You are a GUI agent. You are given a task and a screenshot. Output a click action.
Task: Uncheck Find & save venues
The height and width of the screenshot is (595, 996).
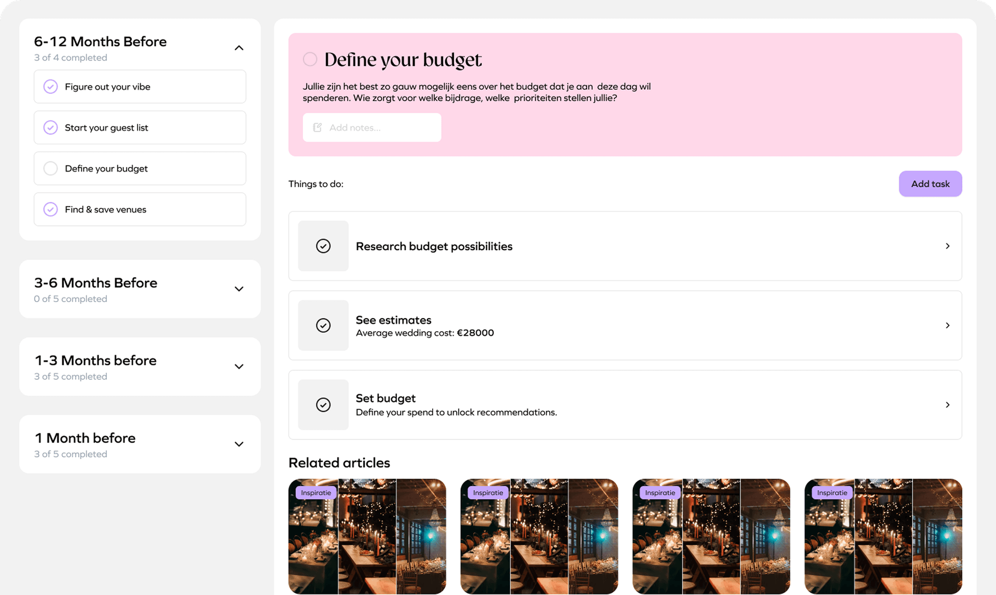pos(50,209)
